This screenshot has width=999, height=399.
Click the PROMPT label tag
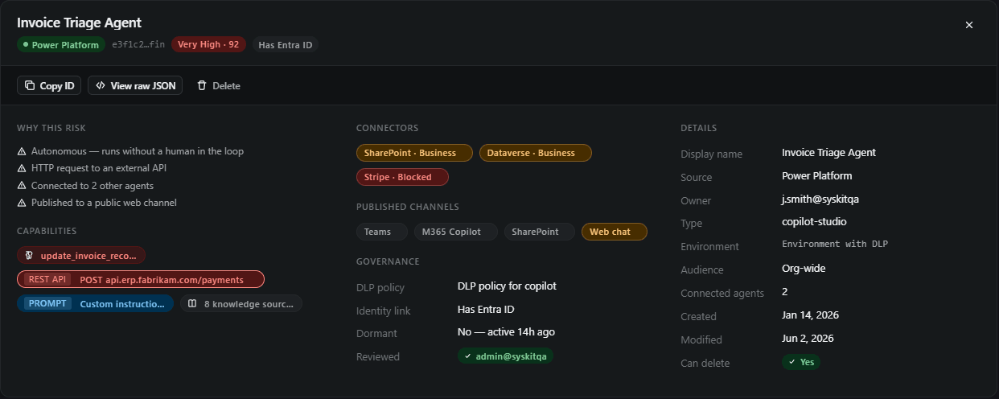point(47,303)
